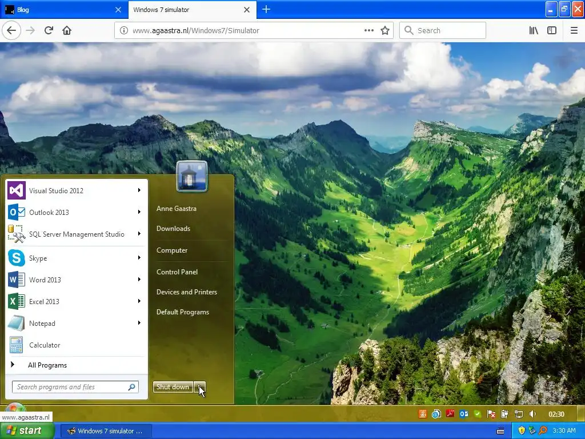Launch Outlook 2013 from the start menu

(x=76, y=212)
